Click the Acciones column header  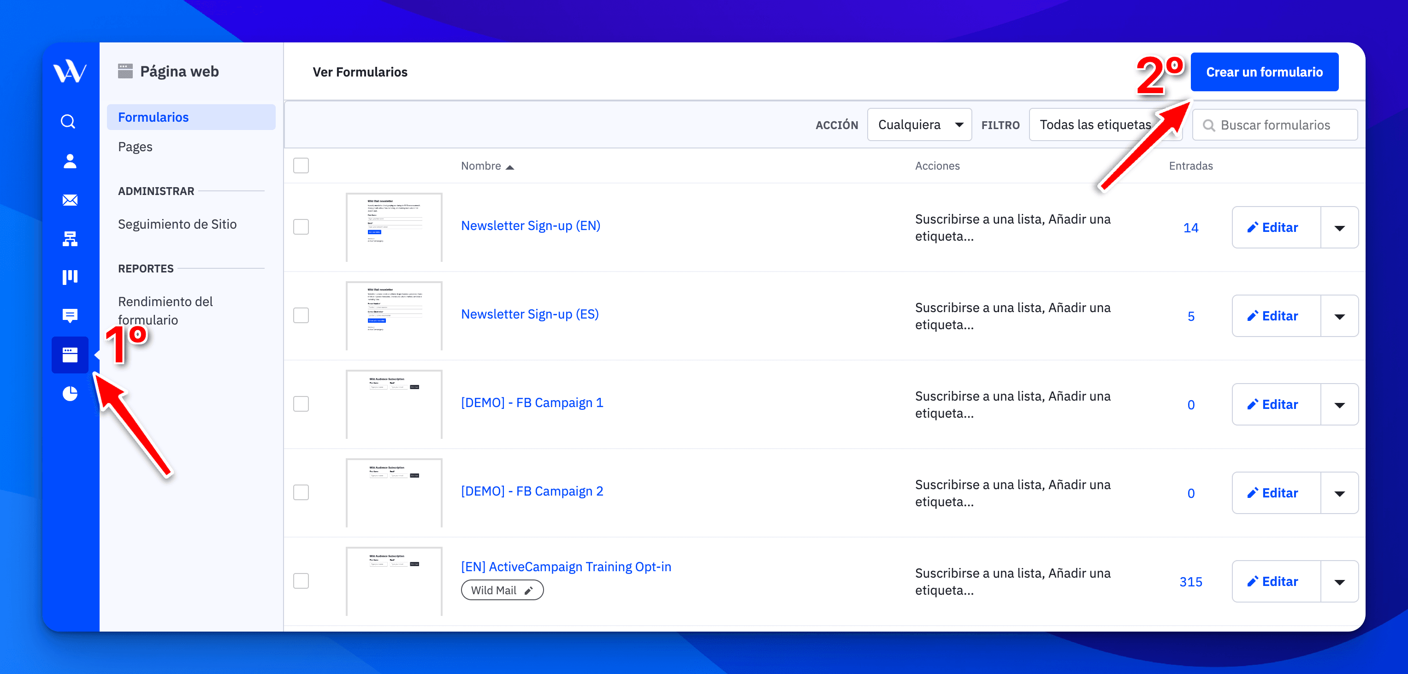click(937, 166)
